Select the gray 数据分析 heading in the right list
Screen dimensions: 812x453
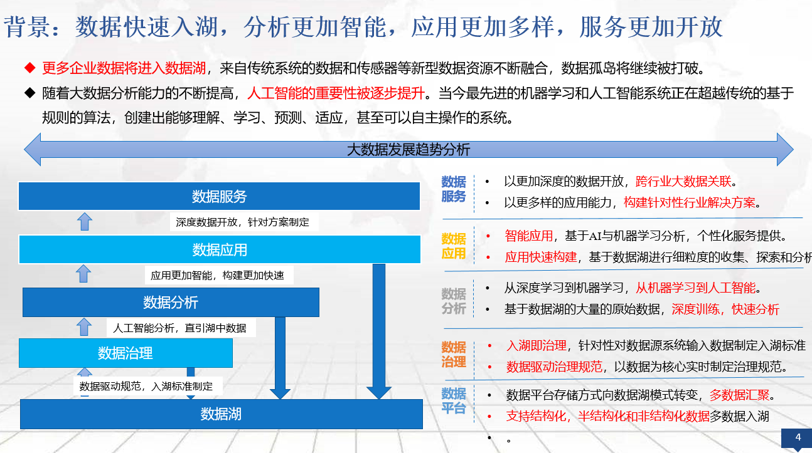[454, 301]
